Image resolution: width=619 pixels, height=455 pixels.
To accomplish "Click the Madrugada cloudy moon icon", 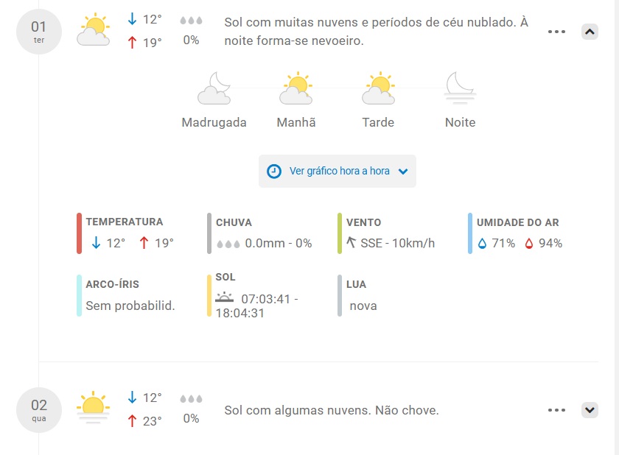I will point(214,88).
